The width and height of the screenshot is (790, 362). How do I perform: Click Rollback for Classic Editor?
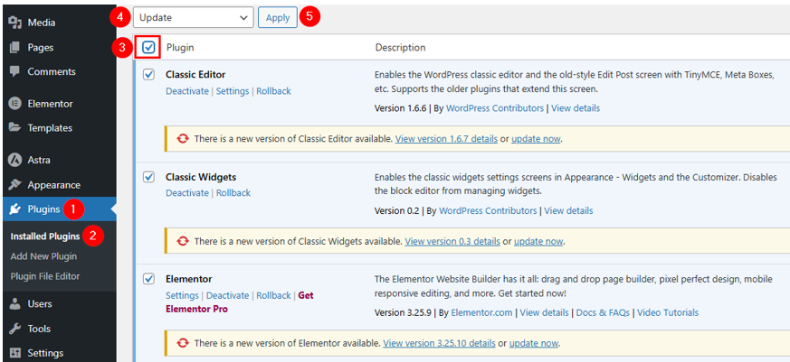(273, 91)
